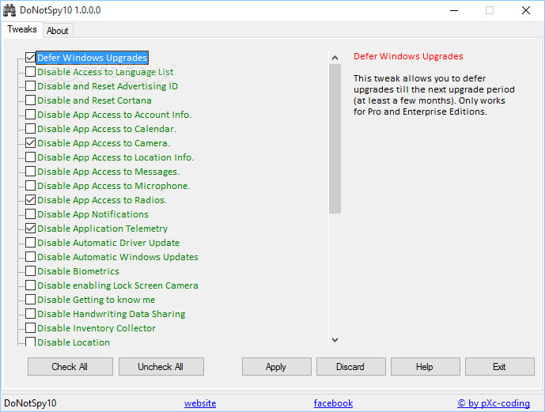Click the scrollbar up arrow
Screen dimensions: 545x412
click(x=335, y=58)
